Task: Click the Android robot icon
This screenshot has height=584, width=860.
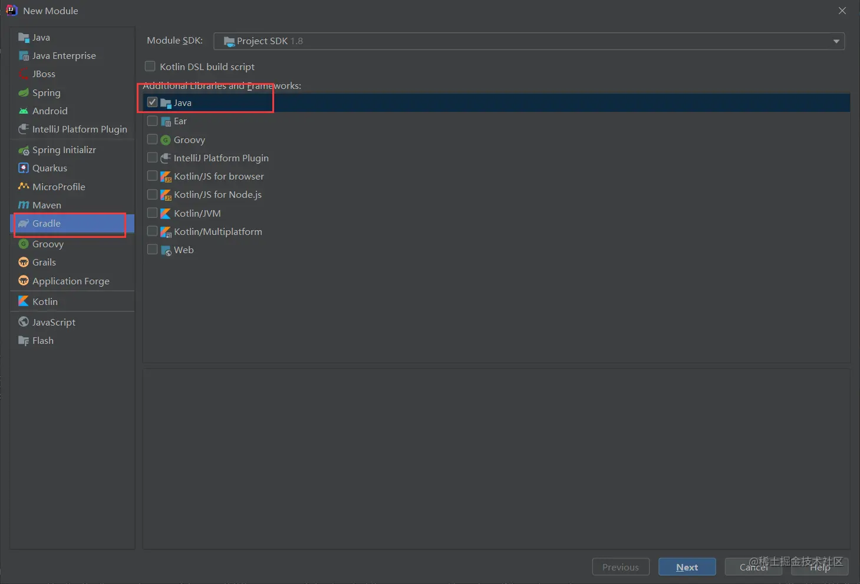Action: pyautogui.click(x=24, y=111)
